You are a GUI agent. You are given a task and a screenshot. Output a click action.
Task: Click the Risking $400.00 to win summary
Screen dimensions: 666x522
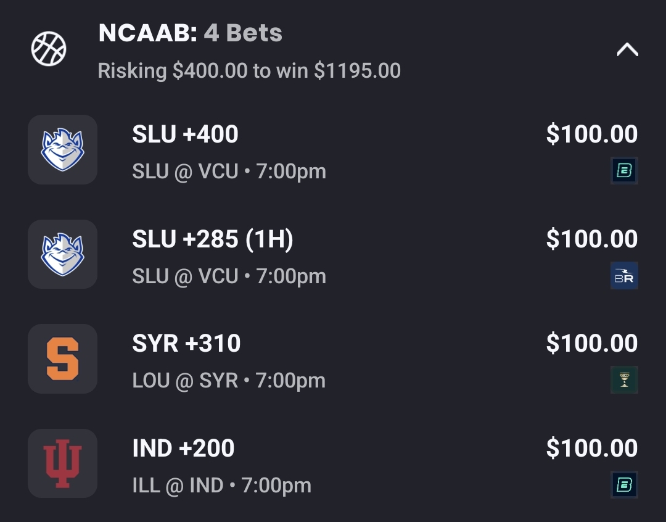pos(249,71)
